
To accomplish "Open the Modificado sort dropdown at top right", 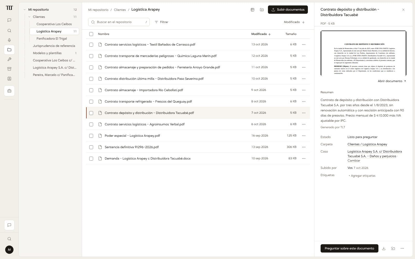I will click(x=294, y=22).
